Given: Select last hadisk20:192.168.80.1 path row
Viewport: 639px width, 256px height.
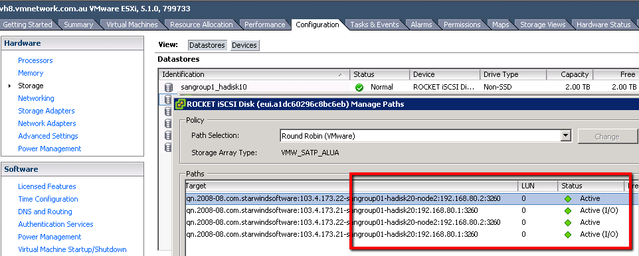Looking at the screenshot, I should (412, 234).
